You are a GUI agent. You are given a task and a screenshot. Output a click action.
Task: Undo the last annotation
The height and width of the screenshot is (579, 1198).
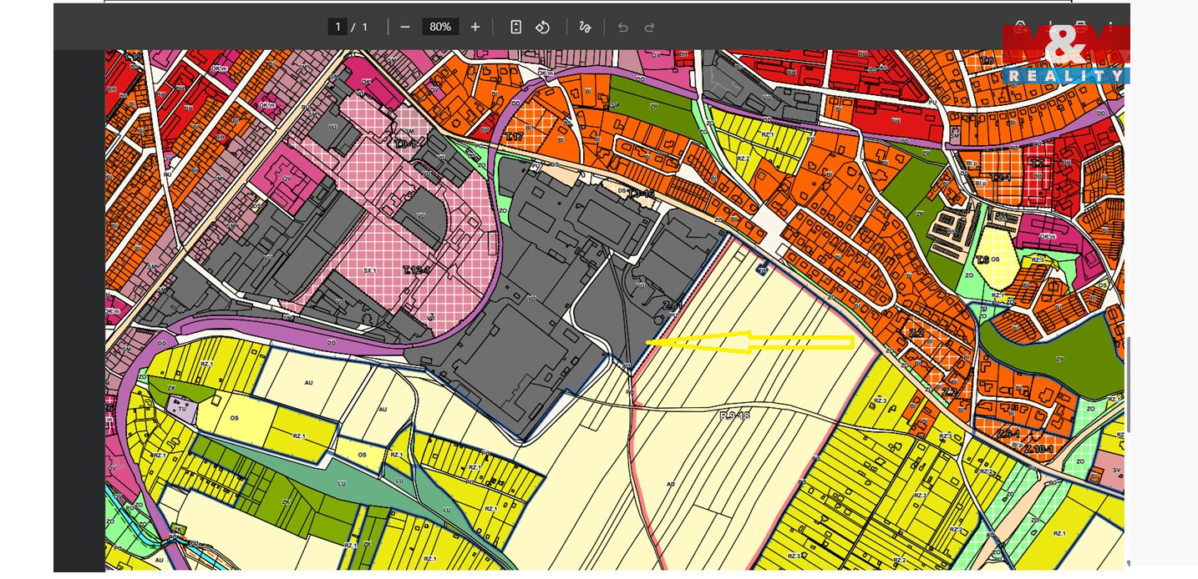click(622, 27)
